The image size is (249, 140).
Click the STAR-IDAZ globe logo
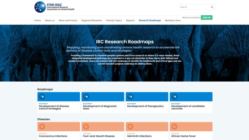(x=40, y=7)
